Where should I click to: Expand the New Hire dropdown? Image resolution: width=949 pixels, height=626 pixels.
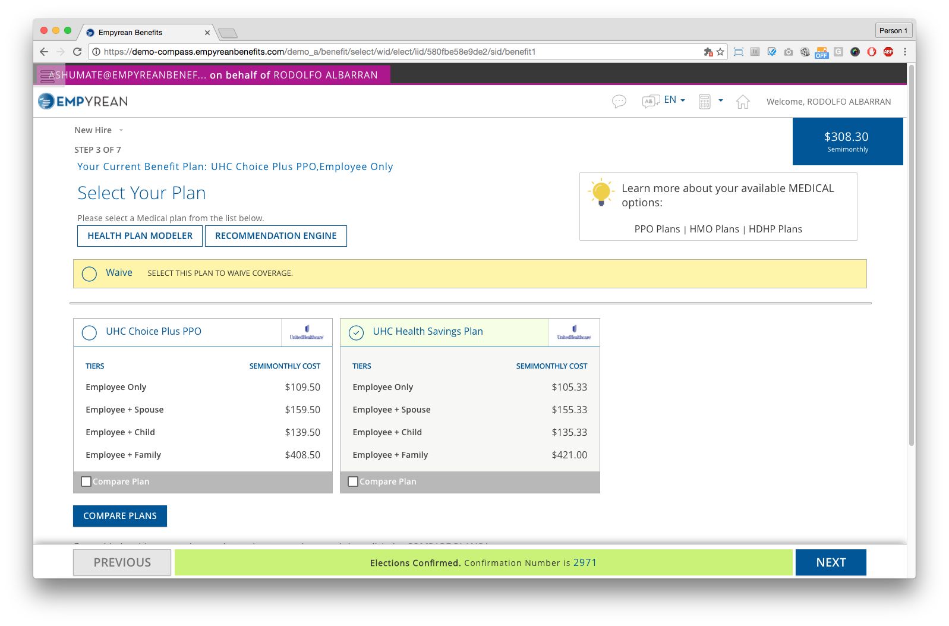(99, 130)
